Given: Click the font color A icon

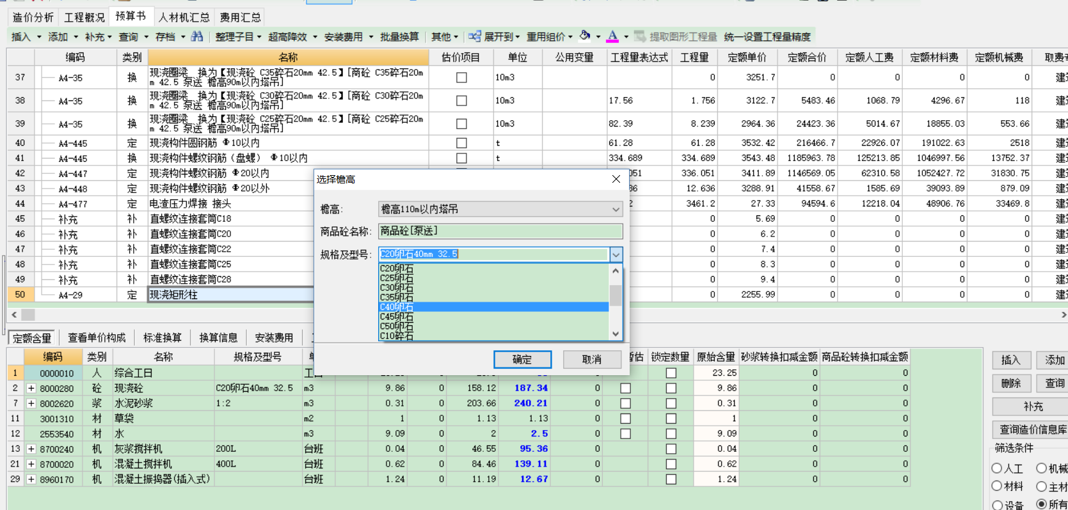Looking at the screenshot, I should click(612, 36).
